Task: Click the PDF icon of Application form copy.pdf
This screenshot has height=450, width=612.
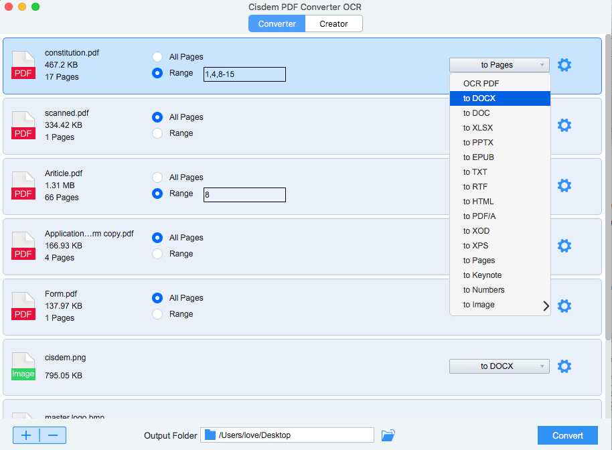Action: (x=23, y=246)
